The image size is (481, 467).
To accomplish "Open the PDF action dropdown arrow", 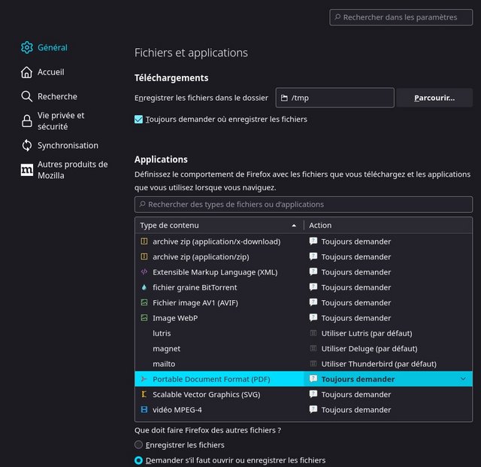I will 463,379.
